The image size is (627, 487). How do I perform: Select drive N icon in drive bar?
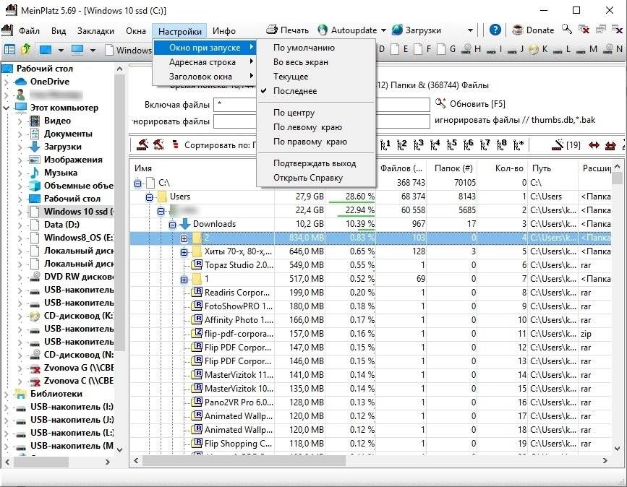(607, 49)
